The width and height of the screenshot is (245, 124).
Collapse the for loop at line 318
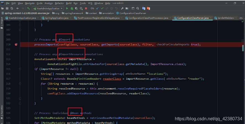(20, 83)
